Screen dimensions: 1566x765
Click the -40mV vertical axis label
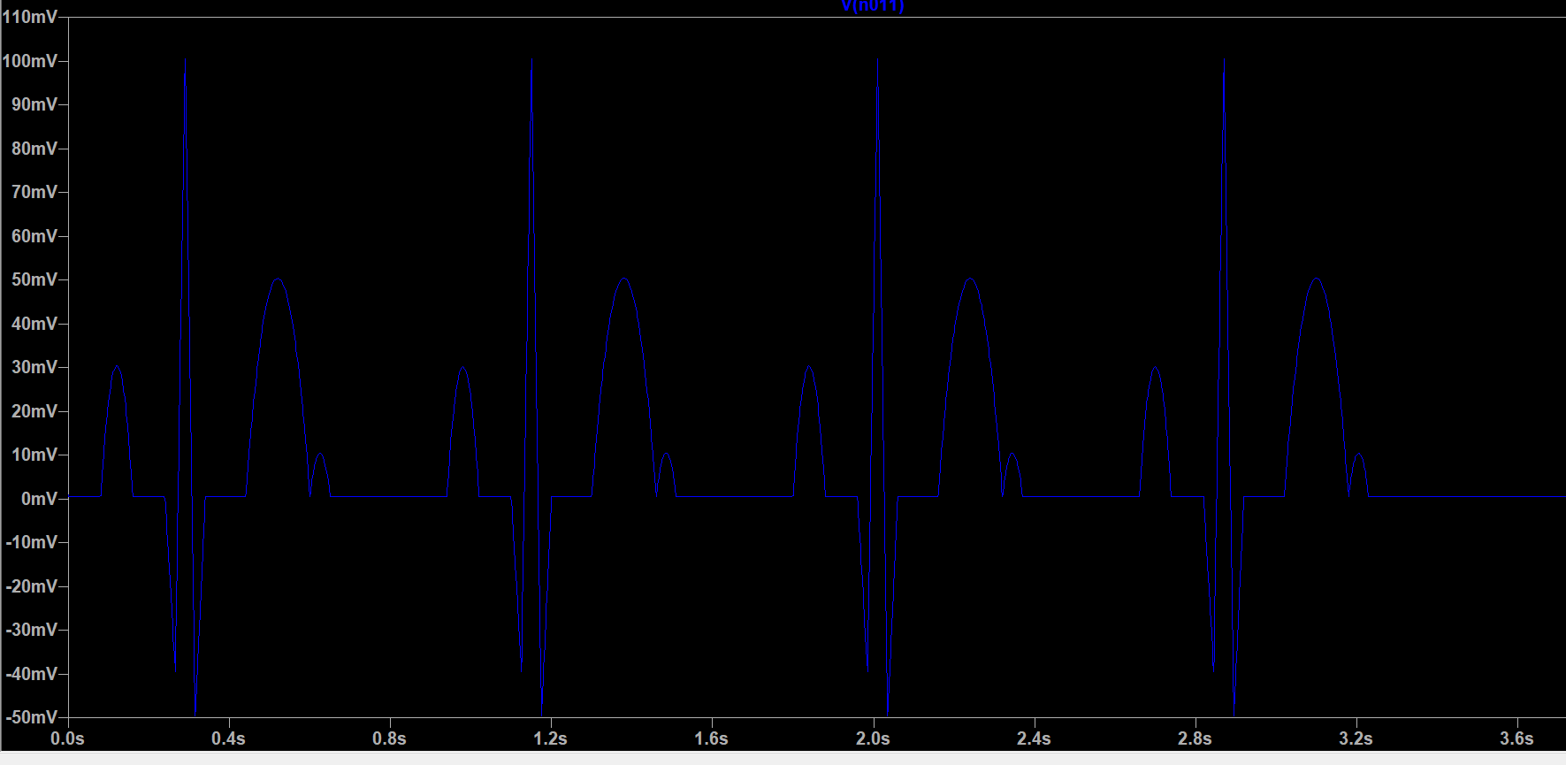(32, 674)
